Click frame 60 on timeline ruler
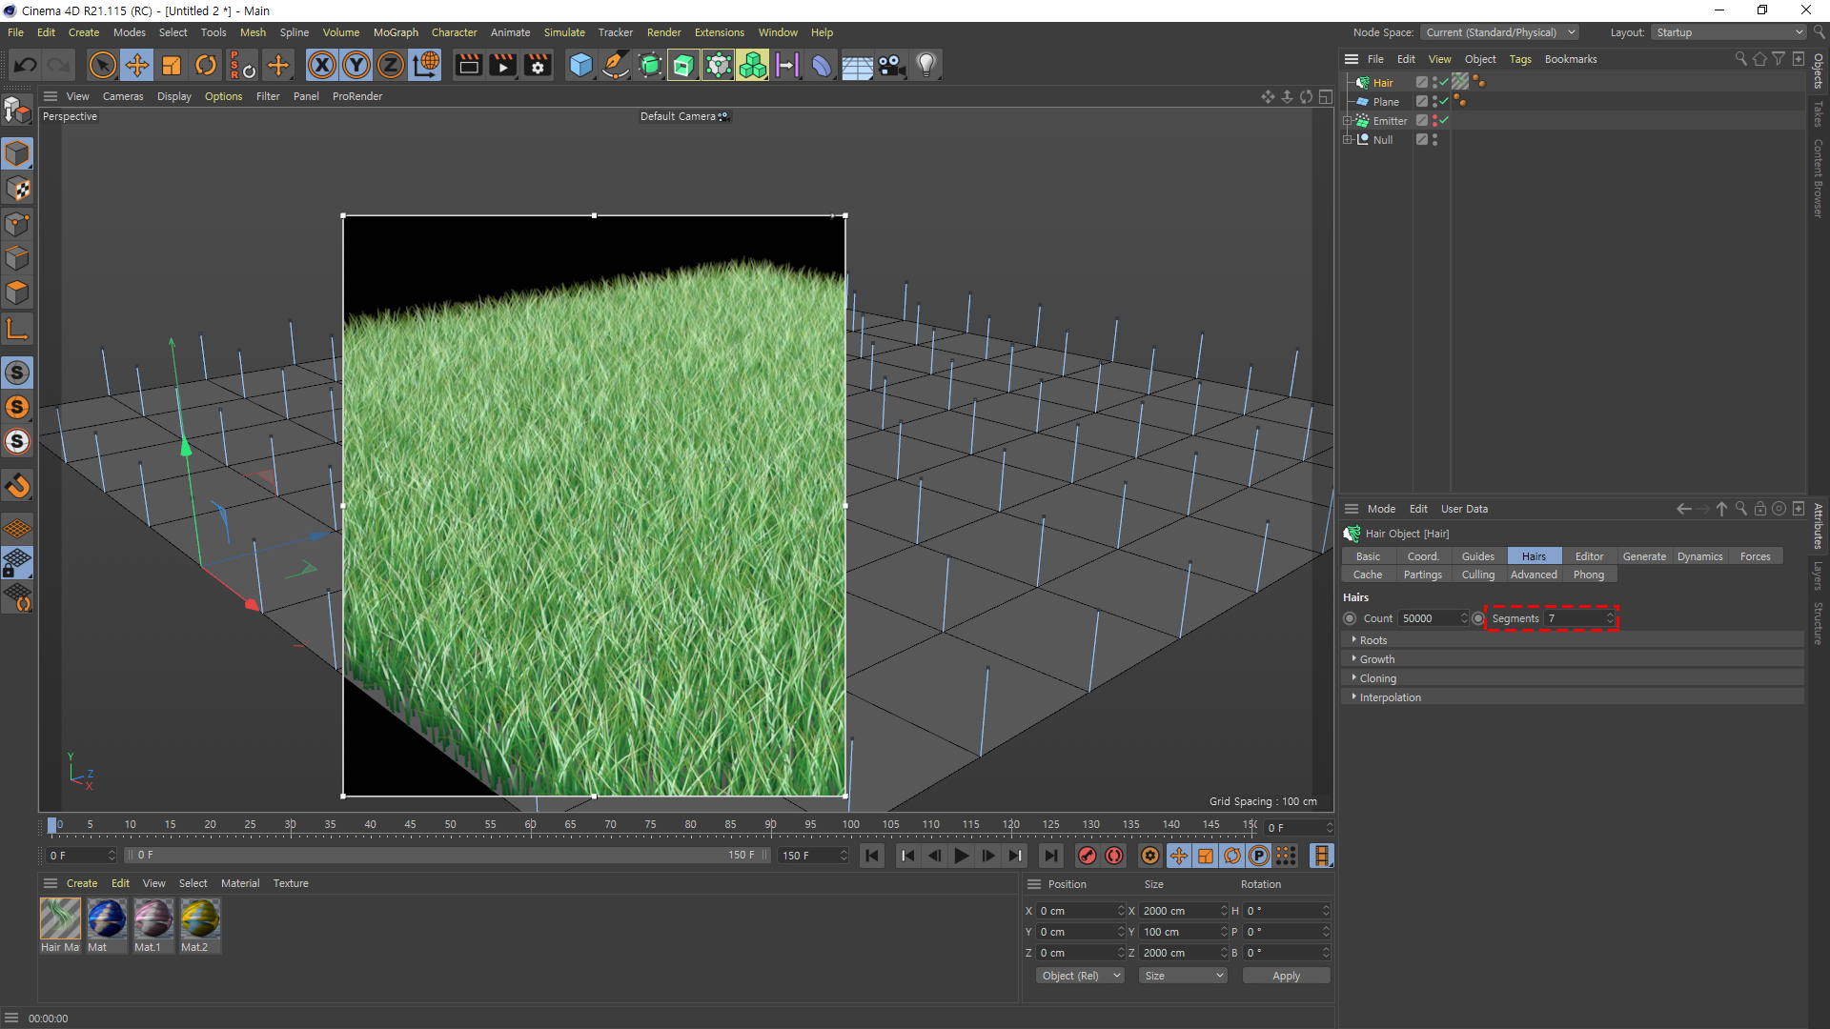Viewport: 1830px width, 1029px height. point(531,825)
